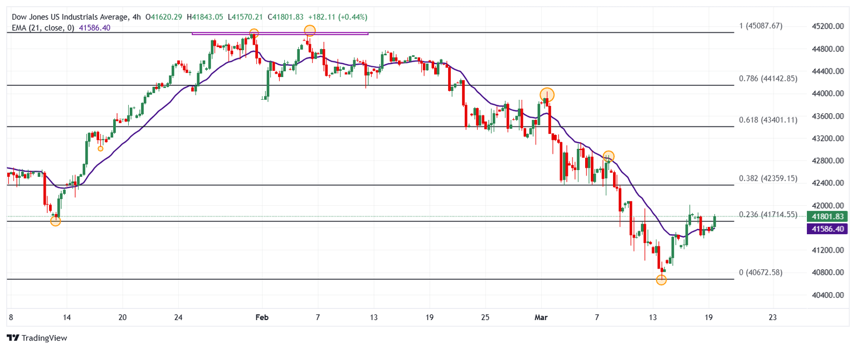Click the orange circle near March 8 lower high

point(609,157)
